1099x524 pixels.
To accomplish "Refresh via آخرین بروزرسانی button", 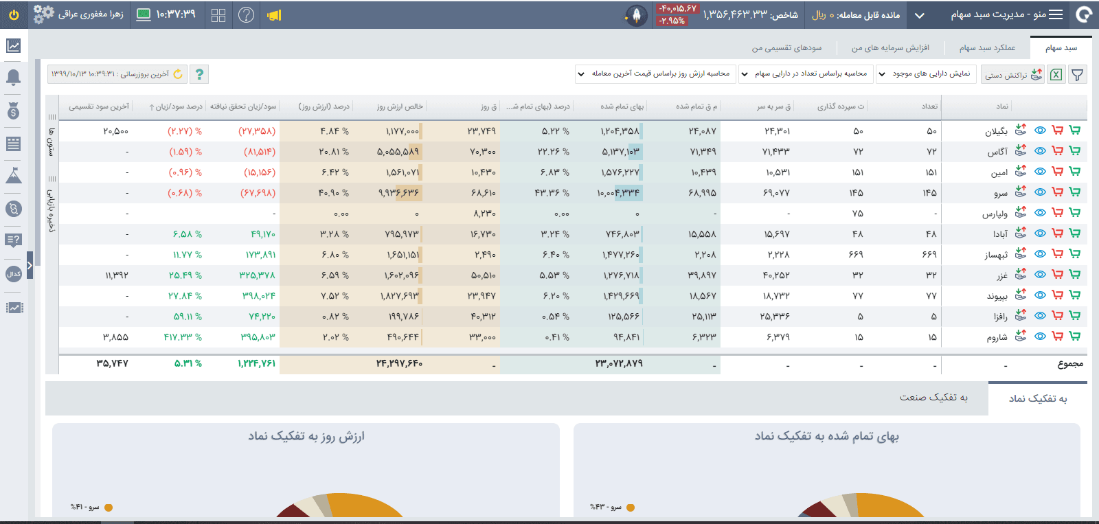I will pos(116,74).
